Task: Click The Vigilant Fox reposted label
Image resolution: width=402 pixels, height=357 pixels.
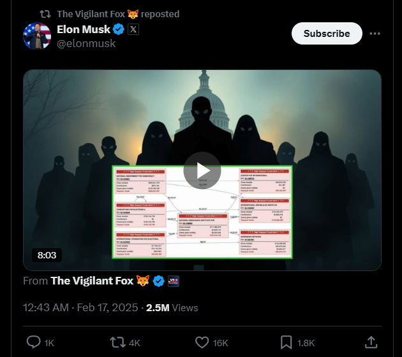Action: point(118,14)
